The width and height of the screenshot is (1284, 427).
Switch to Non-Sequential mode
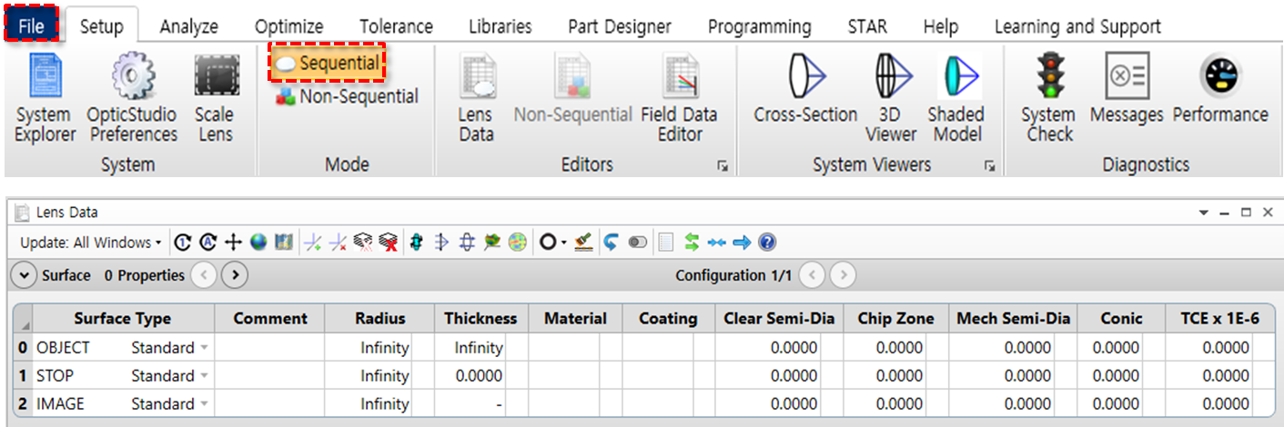(349, 96)
